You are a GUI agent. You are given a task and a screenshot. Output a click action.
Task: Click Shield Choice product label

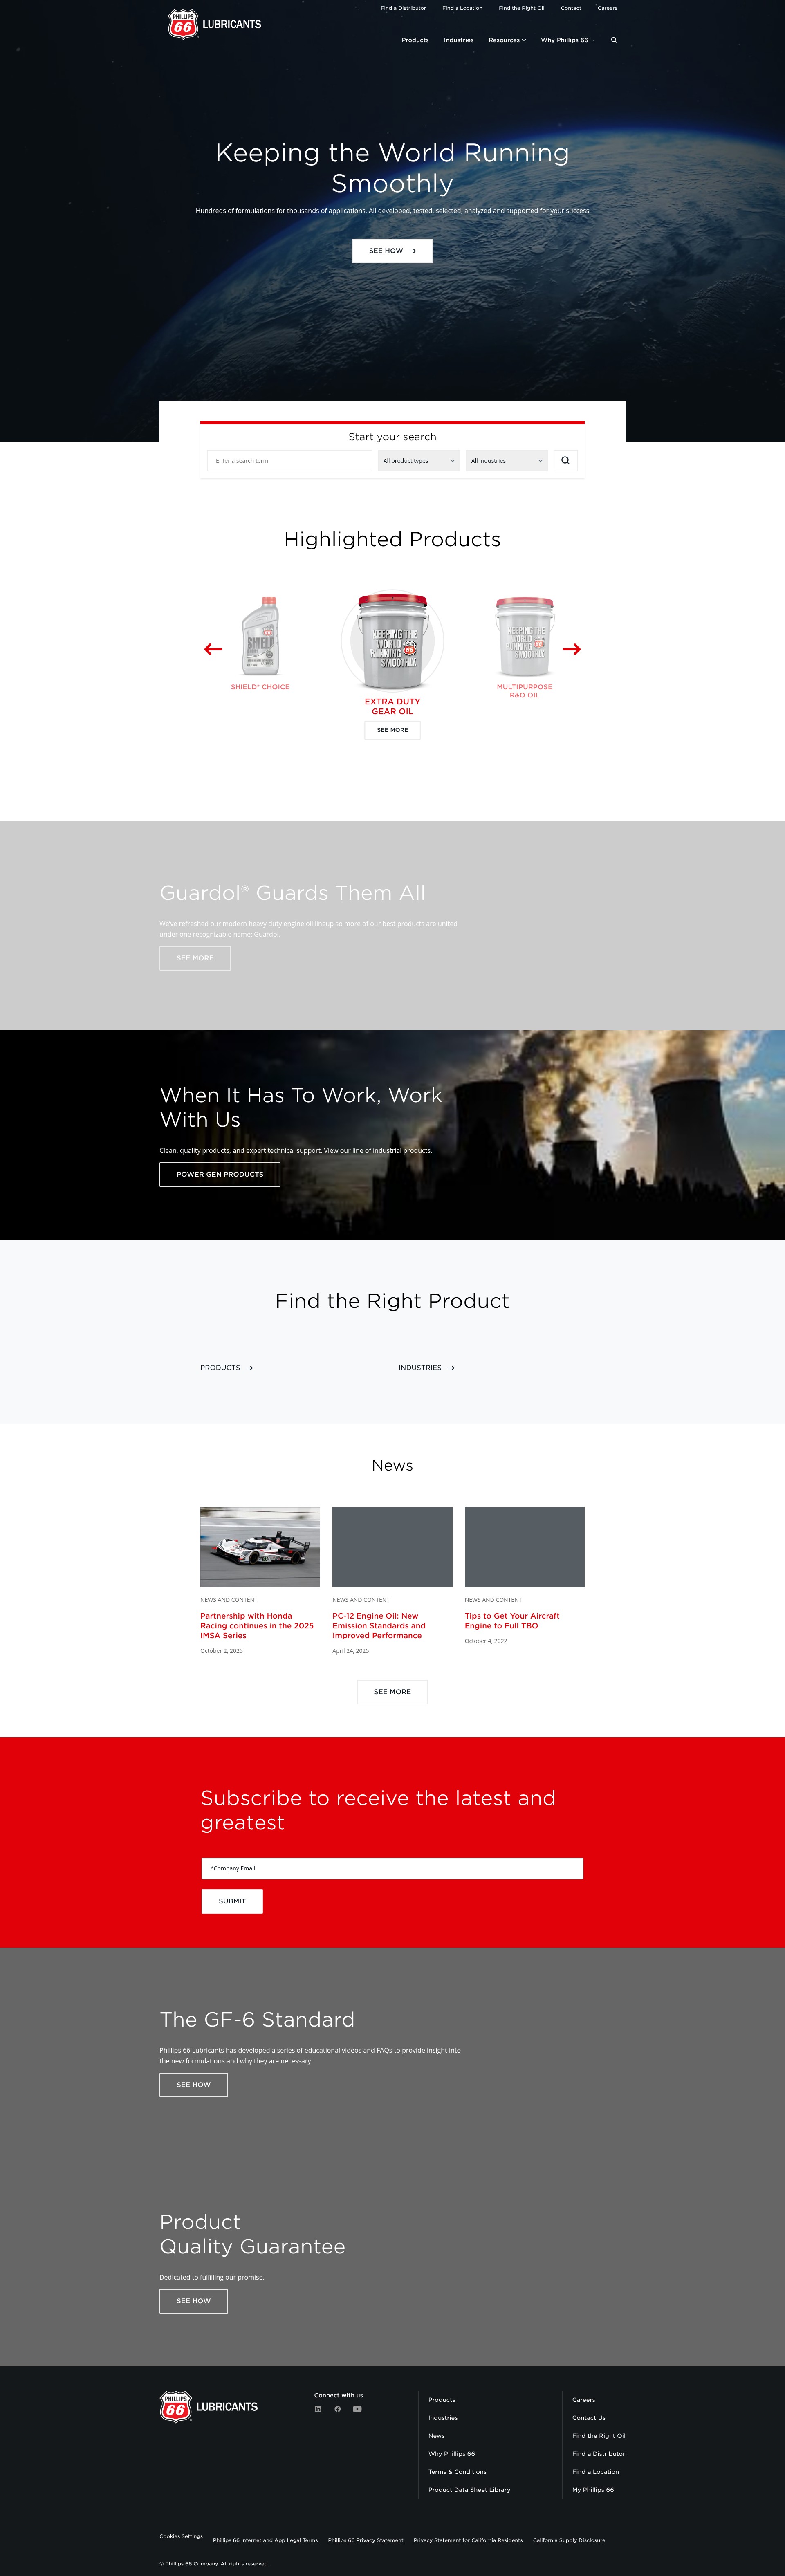click(260, 687)
